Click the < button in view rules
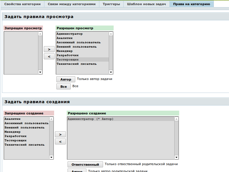Viewport: 229px width, 172px height. 49,56
